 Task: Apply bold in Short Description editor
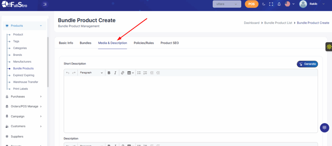109,73
